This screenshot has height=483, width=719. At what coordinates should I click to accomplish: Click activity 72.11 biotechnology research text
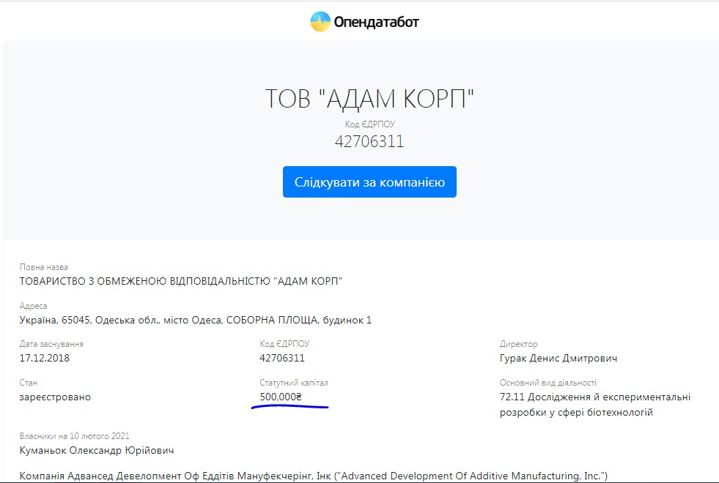click(594, 404)
